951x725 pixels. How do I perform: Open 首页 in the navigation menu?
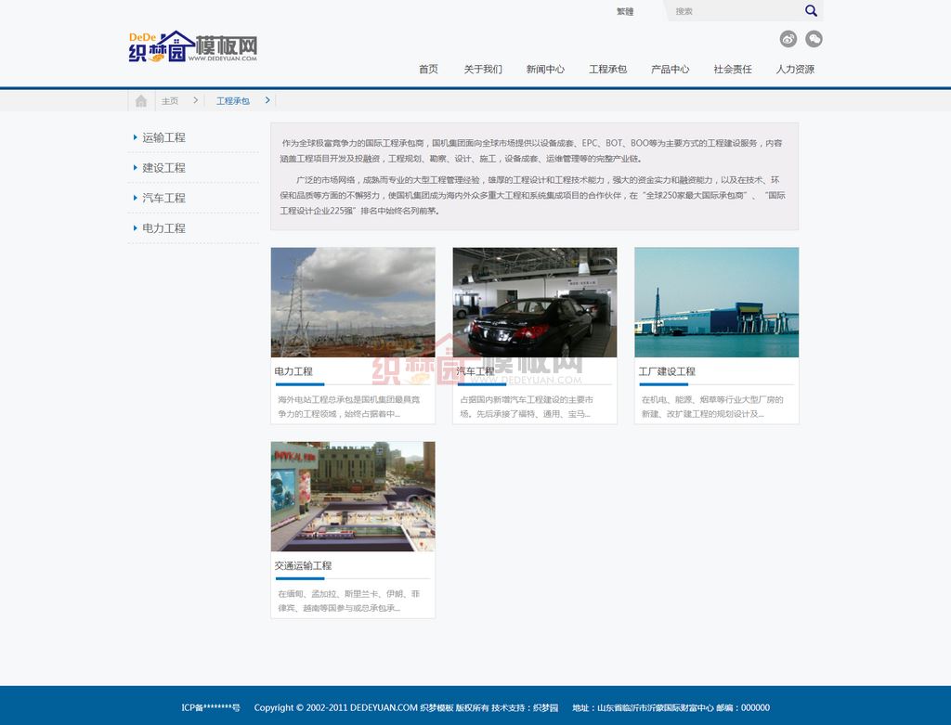click(428, 70)
